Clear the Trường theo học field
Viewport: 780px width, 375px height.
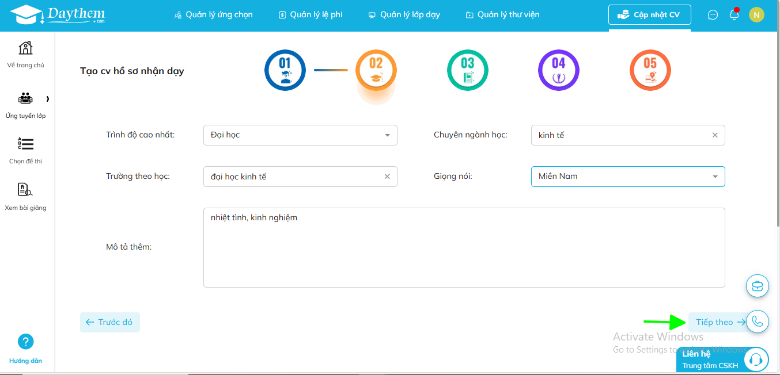click(x=387, y=177)
